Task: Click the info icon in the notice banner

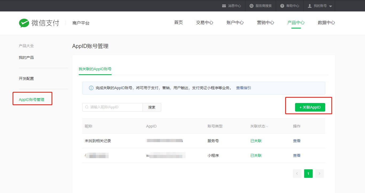Action: [x=91, y=88]
